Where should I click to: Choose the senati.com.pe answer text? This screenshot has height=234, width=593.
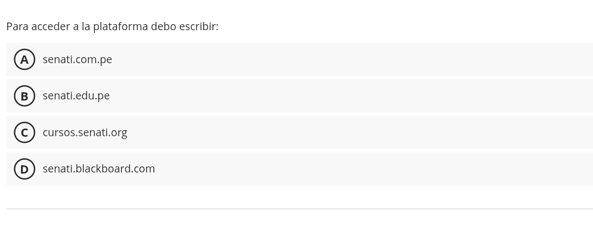pos(77,59)
